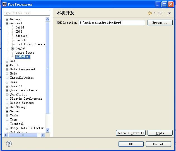Click the Preferences gear icon in the title bar
The height and width of the screenshot is (151, 176).
click(4, 4)
